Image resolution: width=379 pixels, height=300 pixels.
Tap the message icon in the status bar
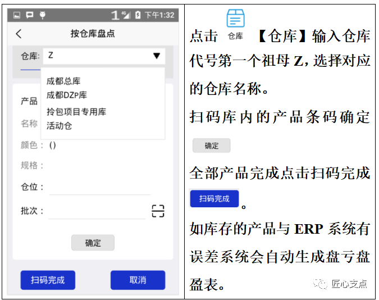pos(29,15)
